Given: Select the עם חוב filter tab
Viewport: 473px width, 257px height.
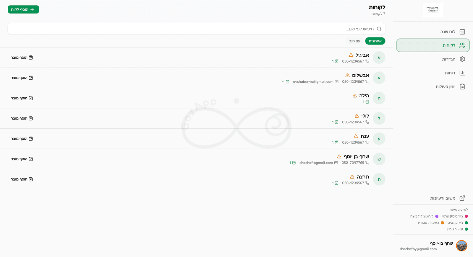Looking at the screenshot, I should click(354, 41).
